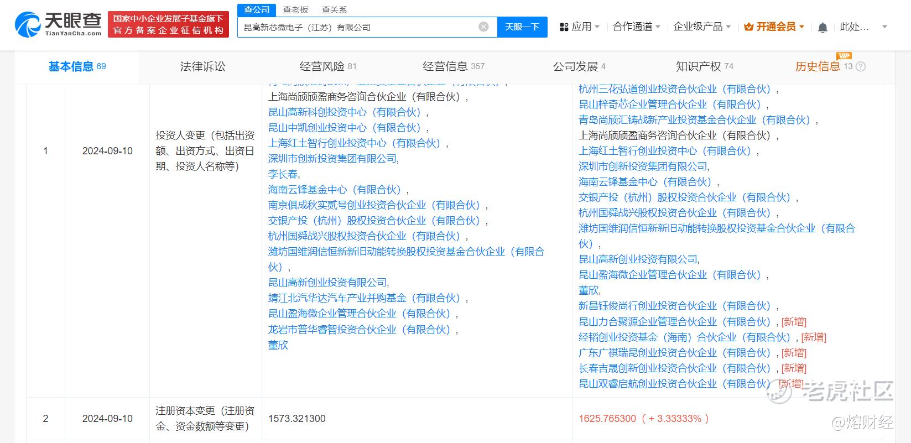The image size is (911, 443).
Task: Open the 经营信息 tab
Action: 454,67
